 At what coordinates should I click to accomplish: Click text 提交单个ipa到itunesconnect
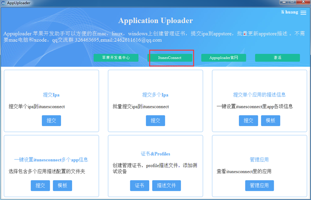coord(36,107)
